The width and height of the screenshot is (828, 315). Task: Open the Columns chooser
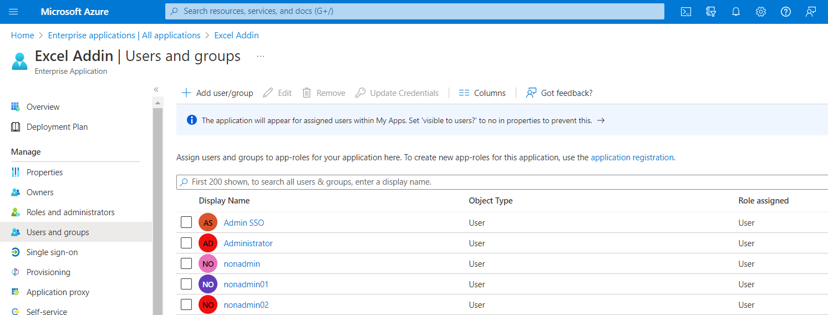(482, 93)
